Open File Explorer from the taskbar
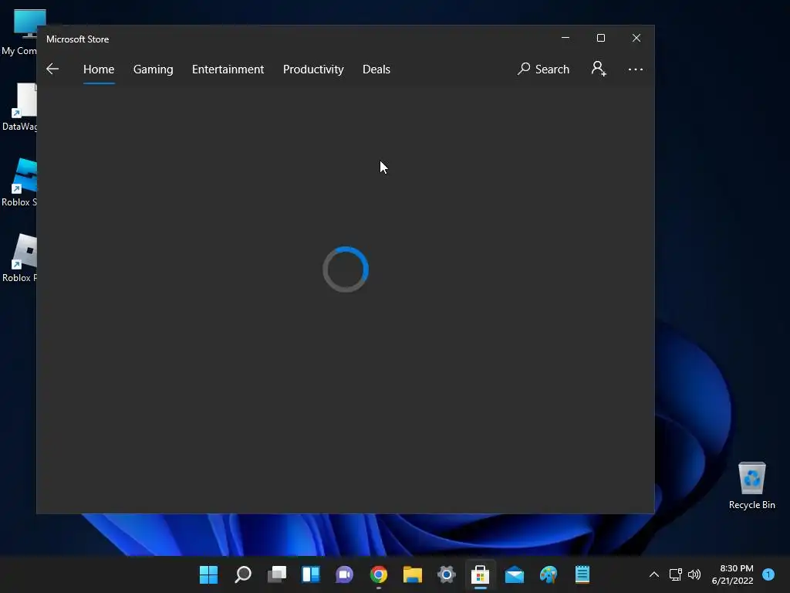This screenshot has height=593, width=790. pyautogui.click(x=413, y=574)
